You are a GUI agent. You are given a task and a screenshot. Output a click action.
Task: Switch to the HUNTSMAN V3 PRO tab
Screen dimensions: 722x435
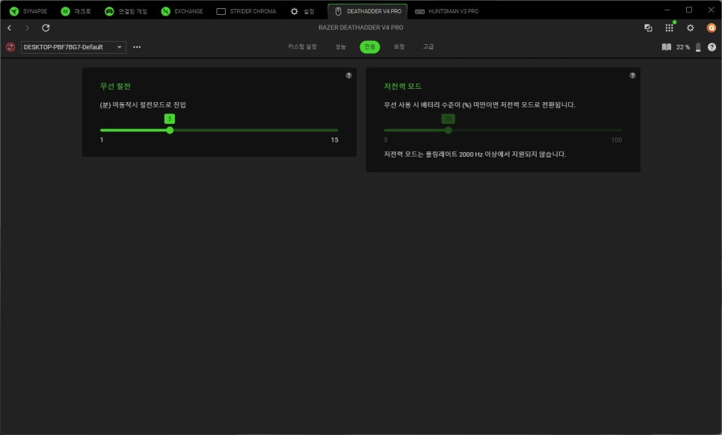coord(447,11)
